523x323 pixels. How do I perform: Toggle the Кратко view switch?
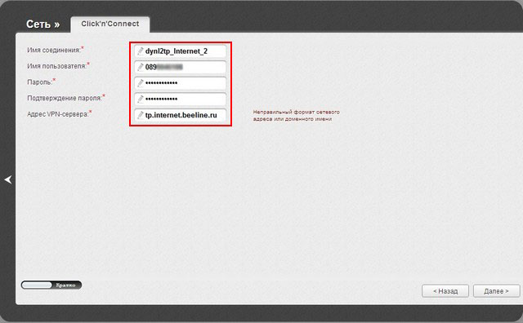pos(51,285)
